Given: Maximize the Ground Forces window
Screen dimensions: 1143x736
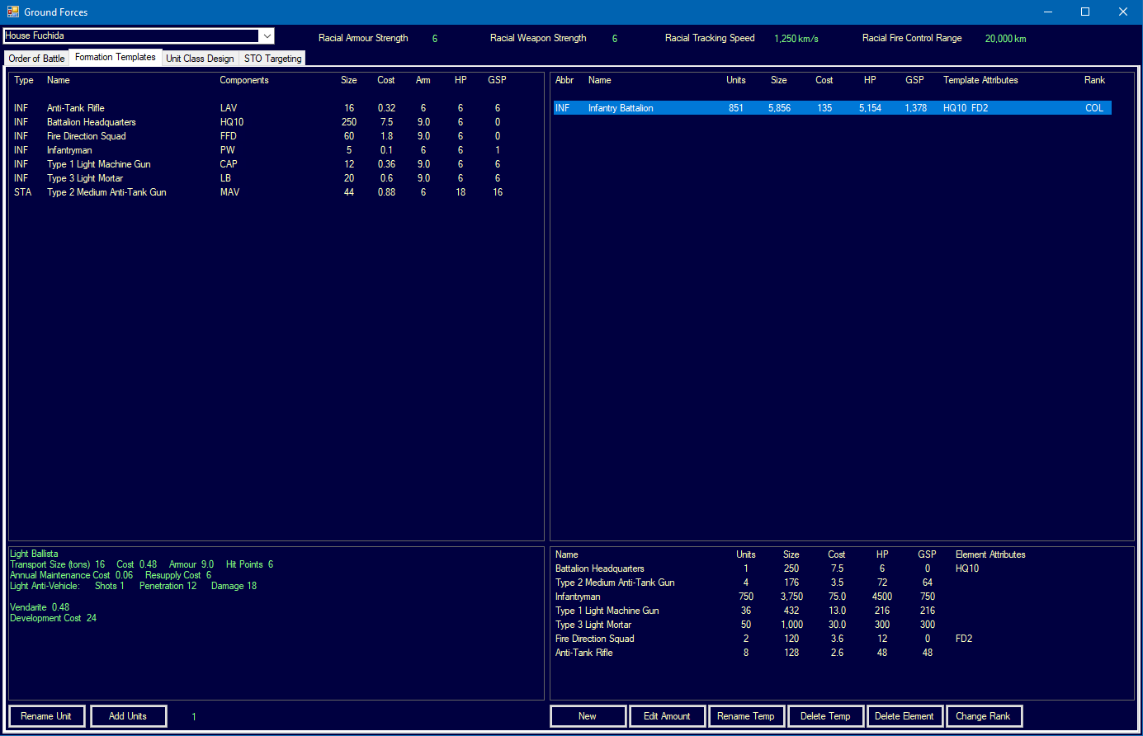Looking at the screenshot, I should (1085, 12).
